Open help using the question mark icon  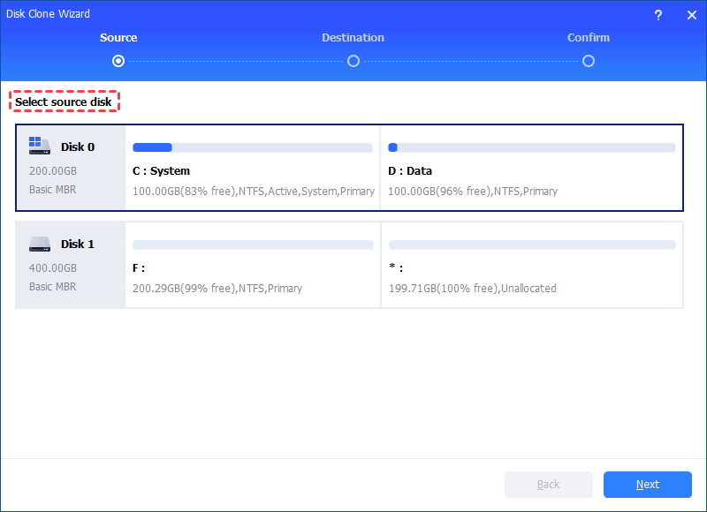pyautogui.click(x=658, y=14)
